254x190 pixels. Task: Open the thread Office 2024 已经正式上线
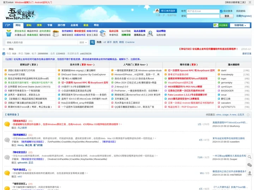tap(135, 83)
